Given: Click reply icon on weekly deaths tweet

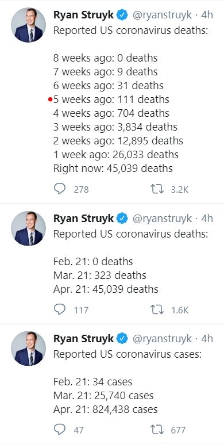Looking at the screenshot, I should (x=60, y=189).
